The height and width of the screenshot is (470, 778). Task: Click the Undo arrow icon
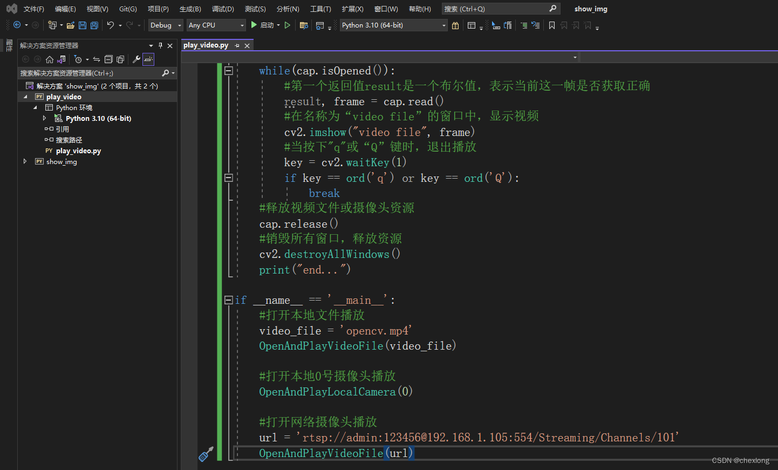pos(111,25)
